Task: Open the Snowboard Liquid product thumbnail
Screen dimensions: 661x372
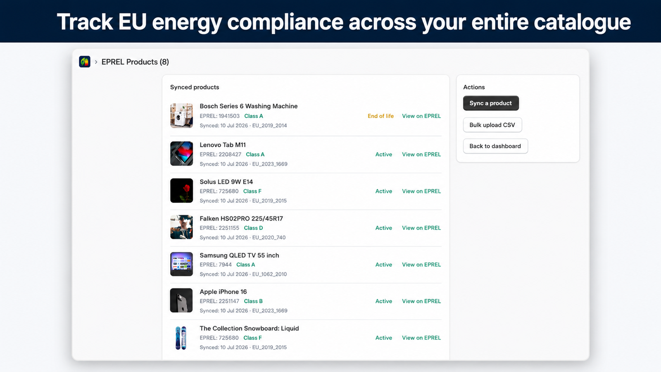Action: click(181, 338)
